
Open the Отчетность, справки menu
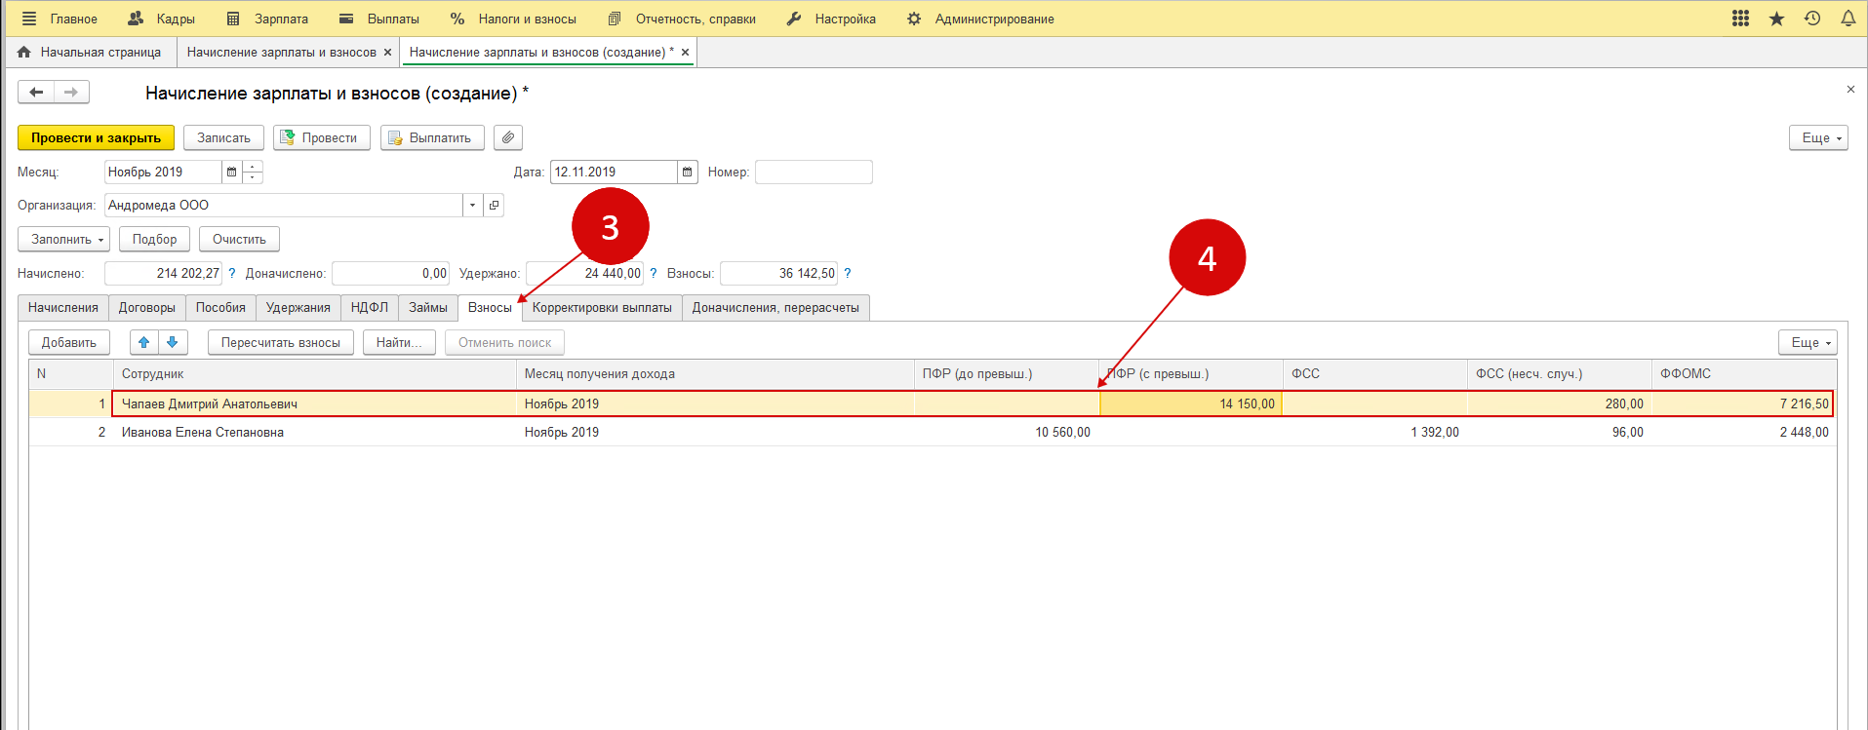682,19
